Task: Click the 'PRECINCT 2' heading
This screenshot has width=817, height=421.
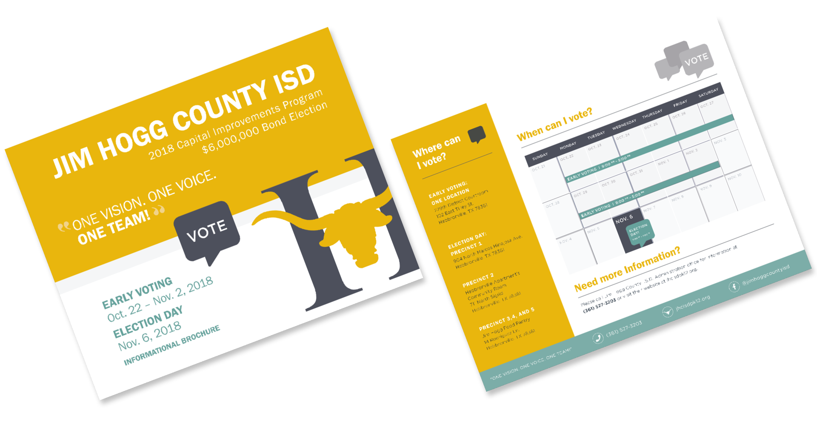Action: pos(478,281)
